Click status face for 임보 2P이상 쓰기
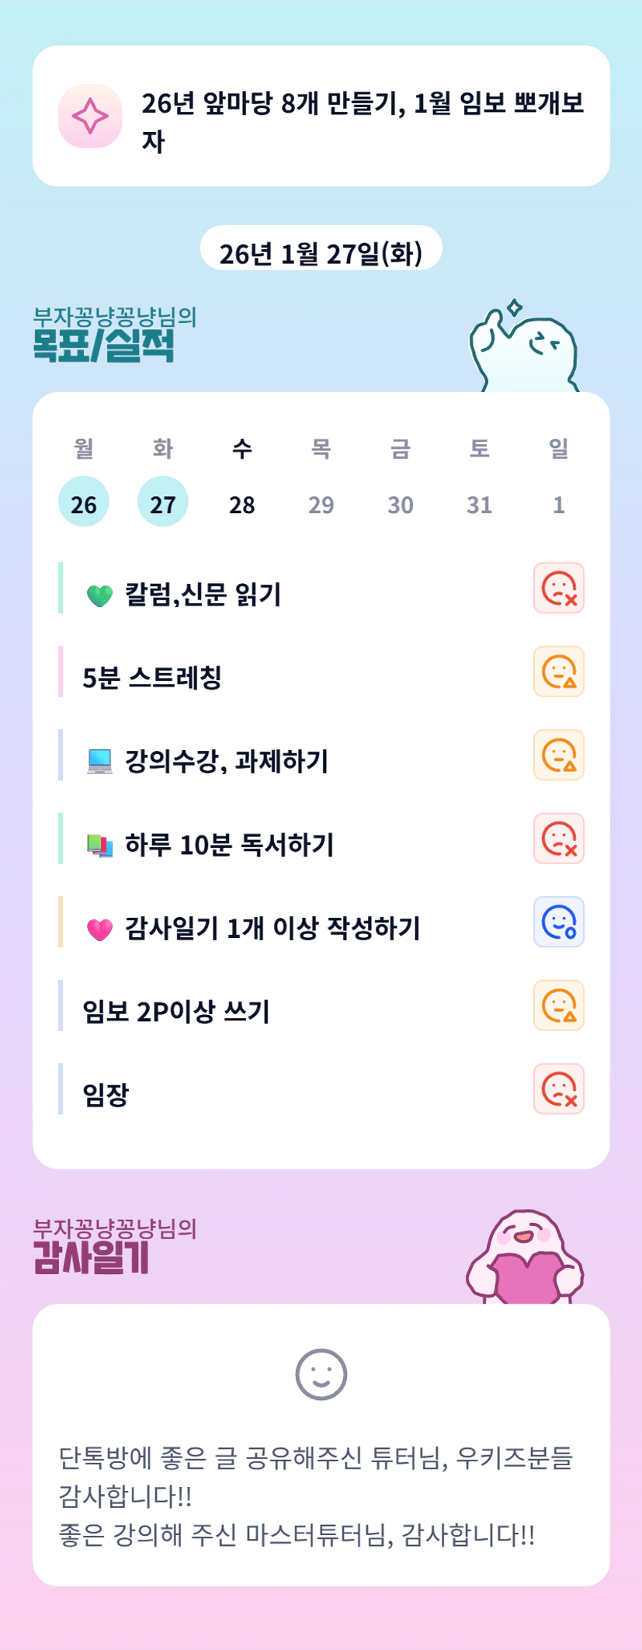This screenshot has width=642, height=1650. click(558, 1006)
